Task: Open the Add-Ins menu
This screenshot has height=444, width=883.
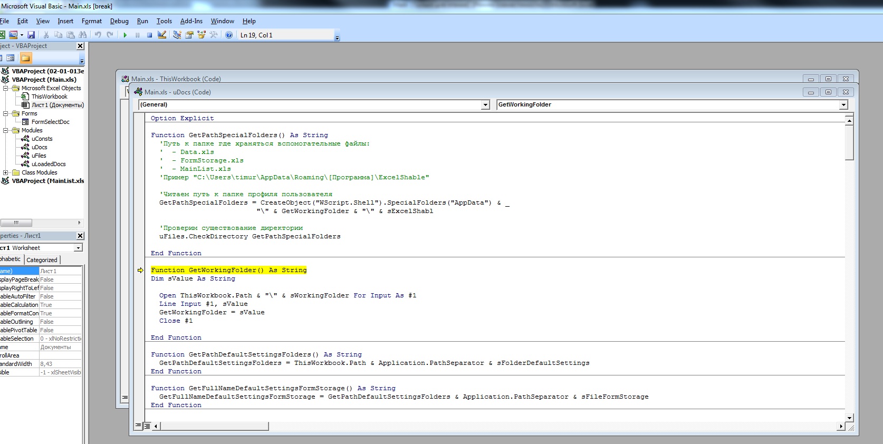Action: click(x=191, y=21)
